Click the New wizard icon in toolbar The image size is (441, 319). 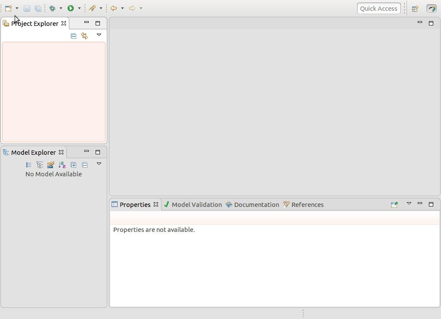pos(8,8)
